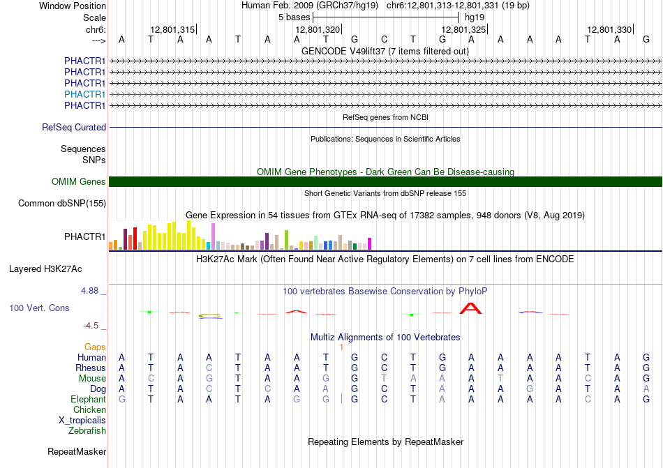Click the magenta bar in GTEx expression chart
Viewport: 663px width, 468px height.
pyautogui.click(x=370, y=243)
